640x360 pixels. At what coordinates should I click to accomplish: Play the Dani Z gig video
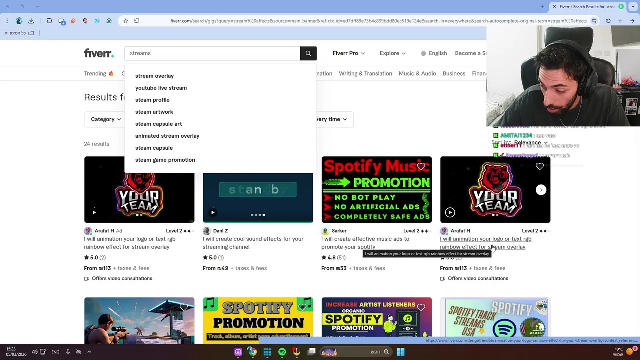tap(213, 212)
